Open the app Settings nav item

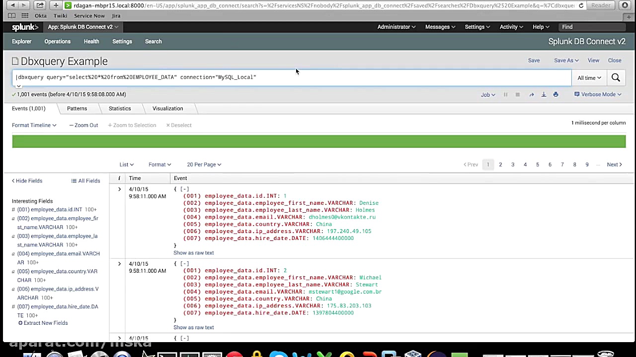pyautogui.click(x=122, y=42)
